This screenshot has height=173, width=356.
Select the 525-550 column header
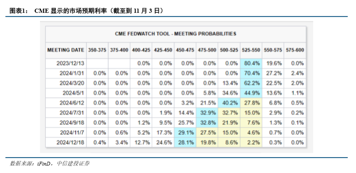(x=251, y=50)
